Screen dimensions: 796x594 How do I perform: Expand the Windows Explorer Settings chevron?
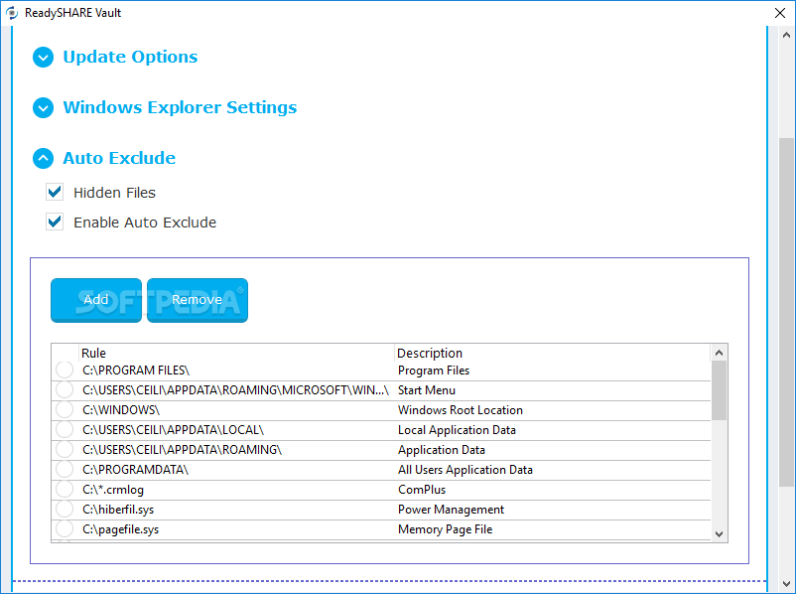pyautogui.click(x=43, y=107)
